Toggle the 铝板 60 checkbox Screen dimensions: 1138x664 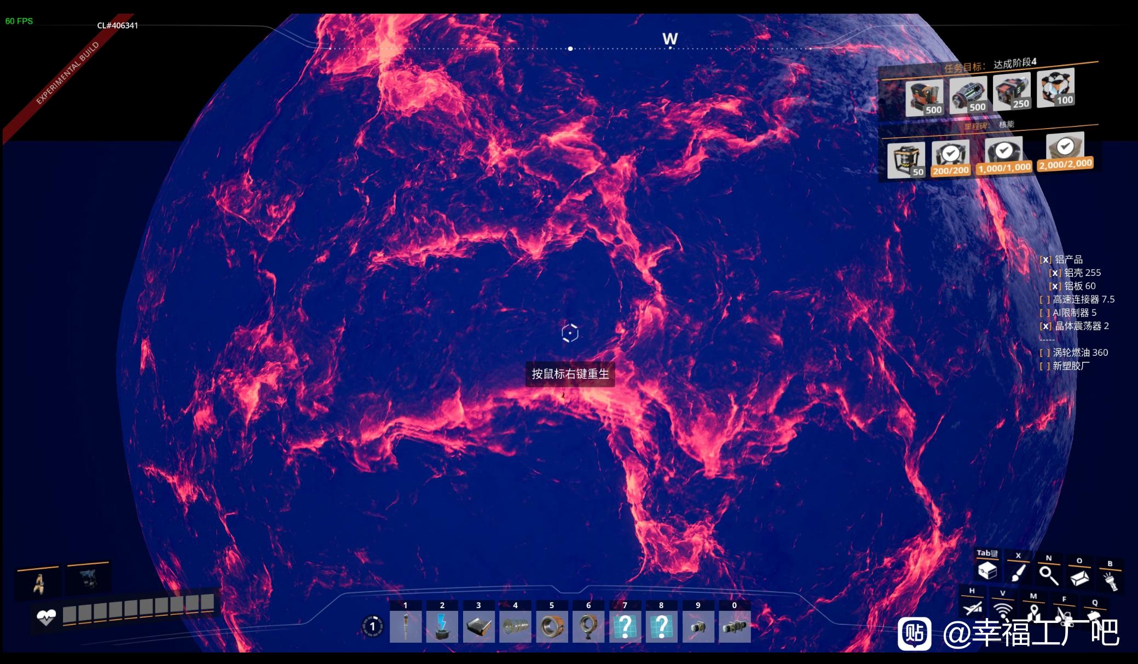[1055, 286]
